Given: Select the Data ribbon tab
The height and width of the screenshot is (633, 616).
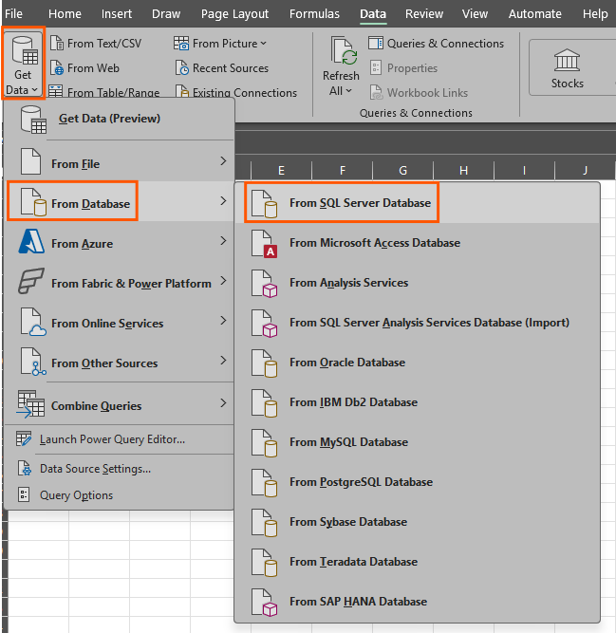Looking at the screenshot, I should [373, 13].
